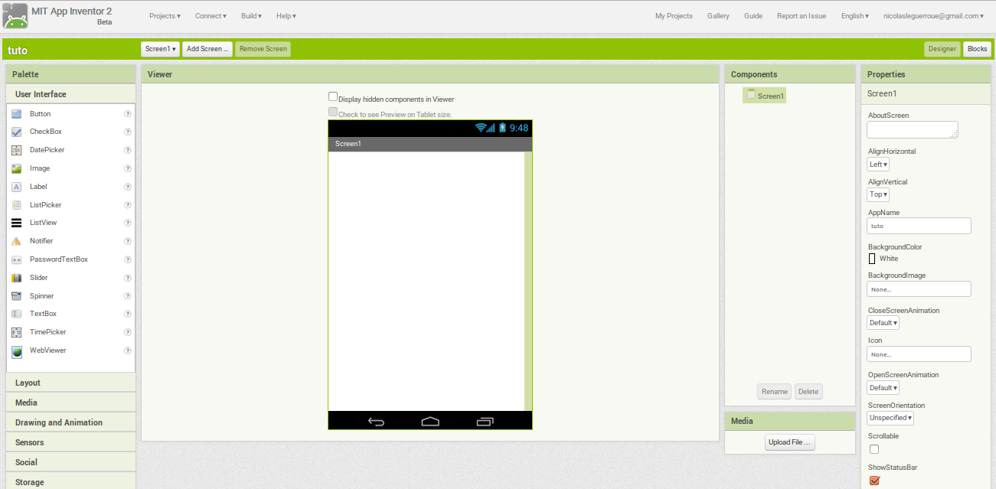Select the Spinner component icon
The image size is (996, 489).
pyautogui.click(x=16, y=296)
